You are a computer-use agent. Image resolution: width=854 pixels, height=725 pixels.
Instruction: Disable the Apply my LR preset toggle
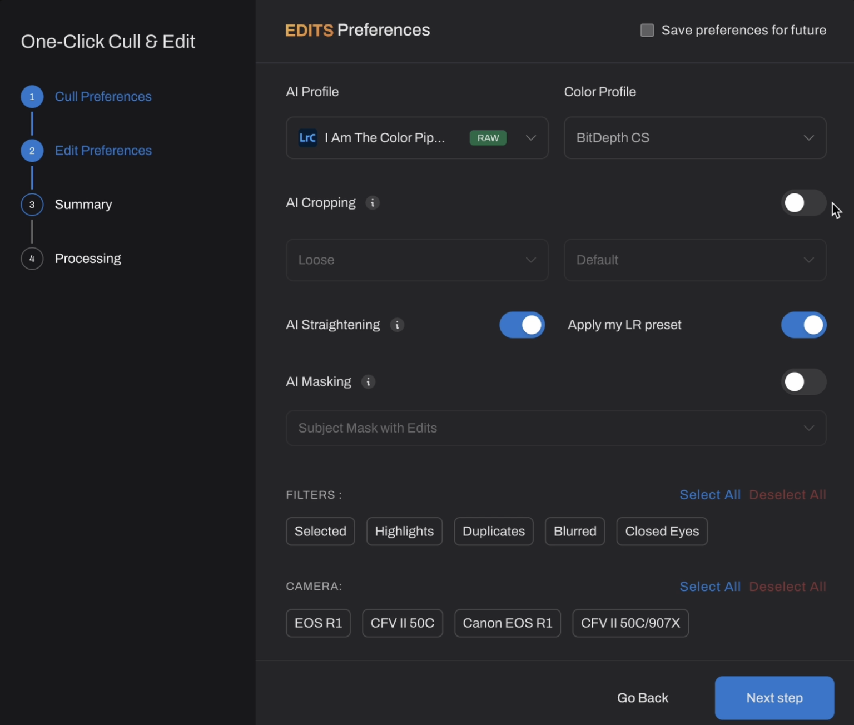pyautogui.click(x=803, y=325)
